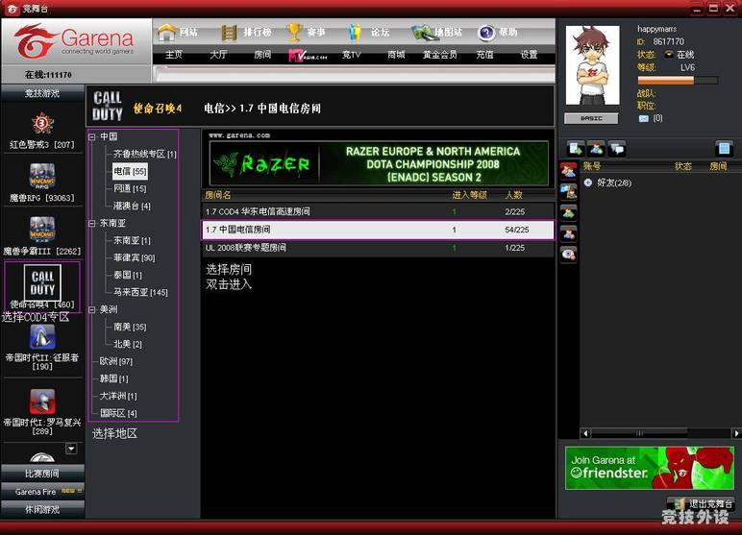
Task: Open the Warcraft RPG (魔兽RPG) game section
Action: coord(41,176)
